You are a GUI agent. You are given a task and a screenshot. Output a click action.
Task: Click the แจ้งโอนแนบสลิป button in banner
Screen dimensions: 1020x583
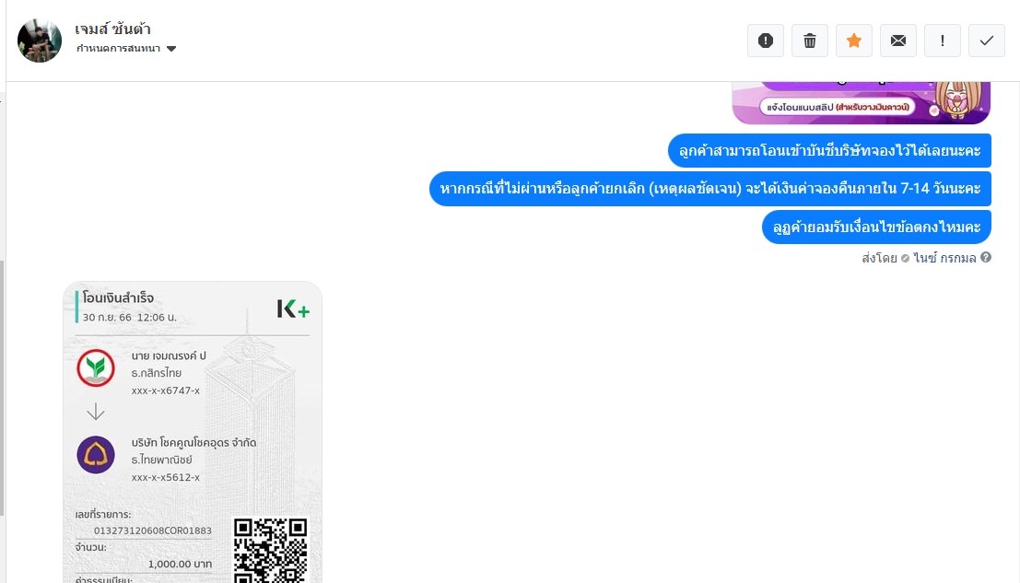(838, 107)
